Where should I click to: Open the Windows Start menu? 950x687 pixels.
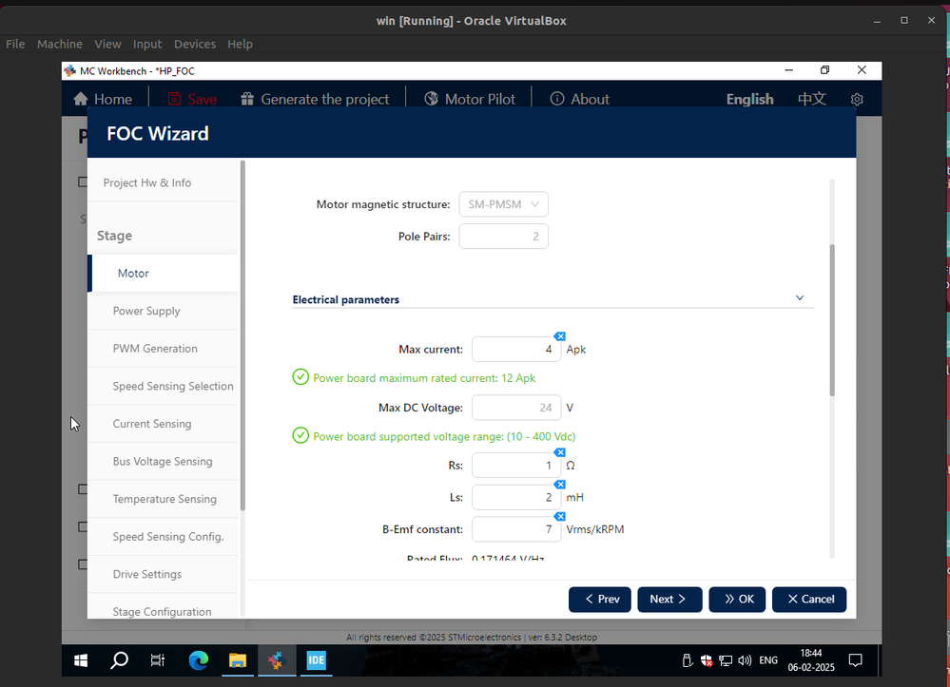[81, 660]
